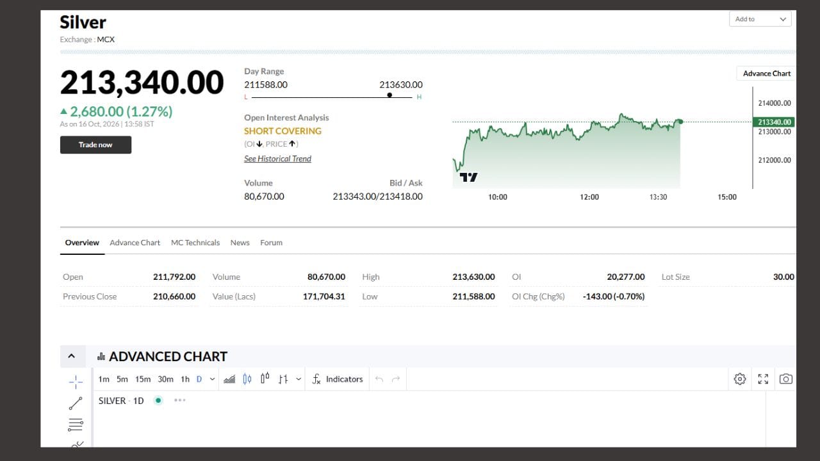Open the MC Technicals tab
This screenshot has height=461, width=820.
(x=195, y=243)
